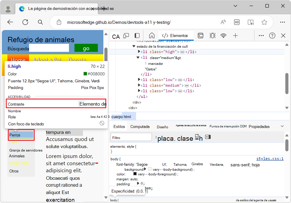This screenshot has width=291, height=203.
Task: Expand the li class="high" node
Action: point(139,51)
